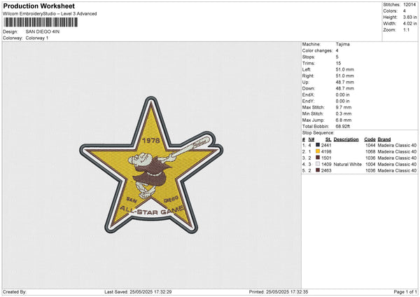Select the yellow swatch for thread 4198
Screen dimensions: 420x297
coord(318,151)
